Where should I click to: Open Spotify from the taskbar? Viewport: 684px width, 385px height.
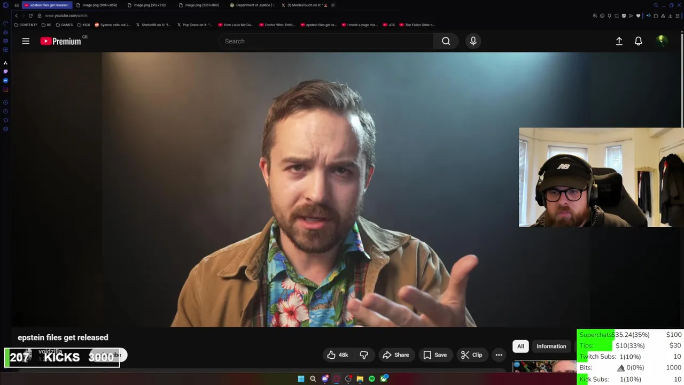coord(372,379)
